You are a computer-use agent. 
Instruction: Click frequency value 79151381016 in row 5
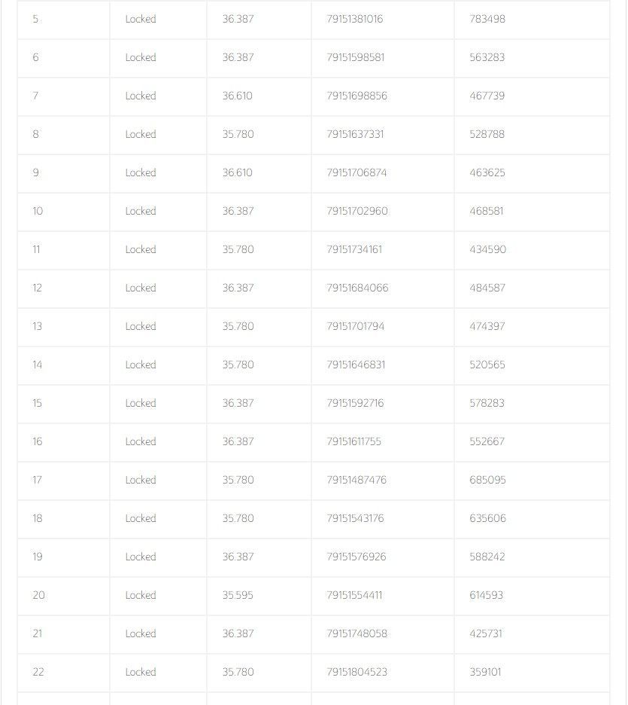[354, 20]
